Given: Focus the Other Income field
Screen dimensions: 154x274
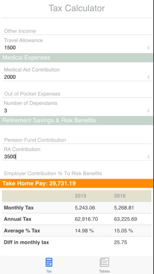Looking at the screenshot, I should [77, 31].
